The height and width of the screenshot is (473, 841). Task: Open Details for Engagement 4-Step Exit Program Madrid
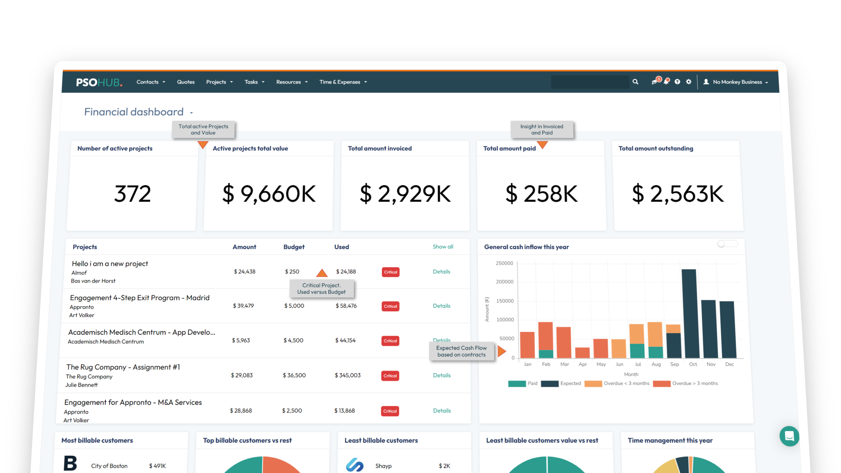[442, 305]
